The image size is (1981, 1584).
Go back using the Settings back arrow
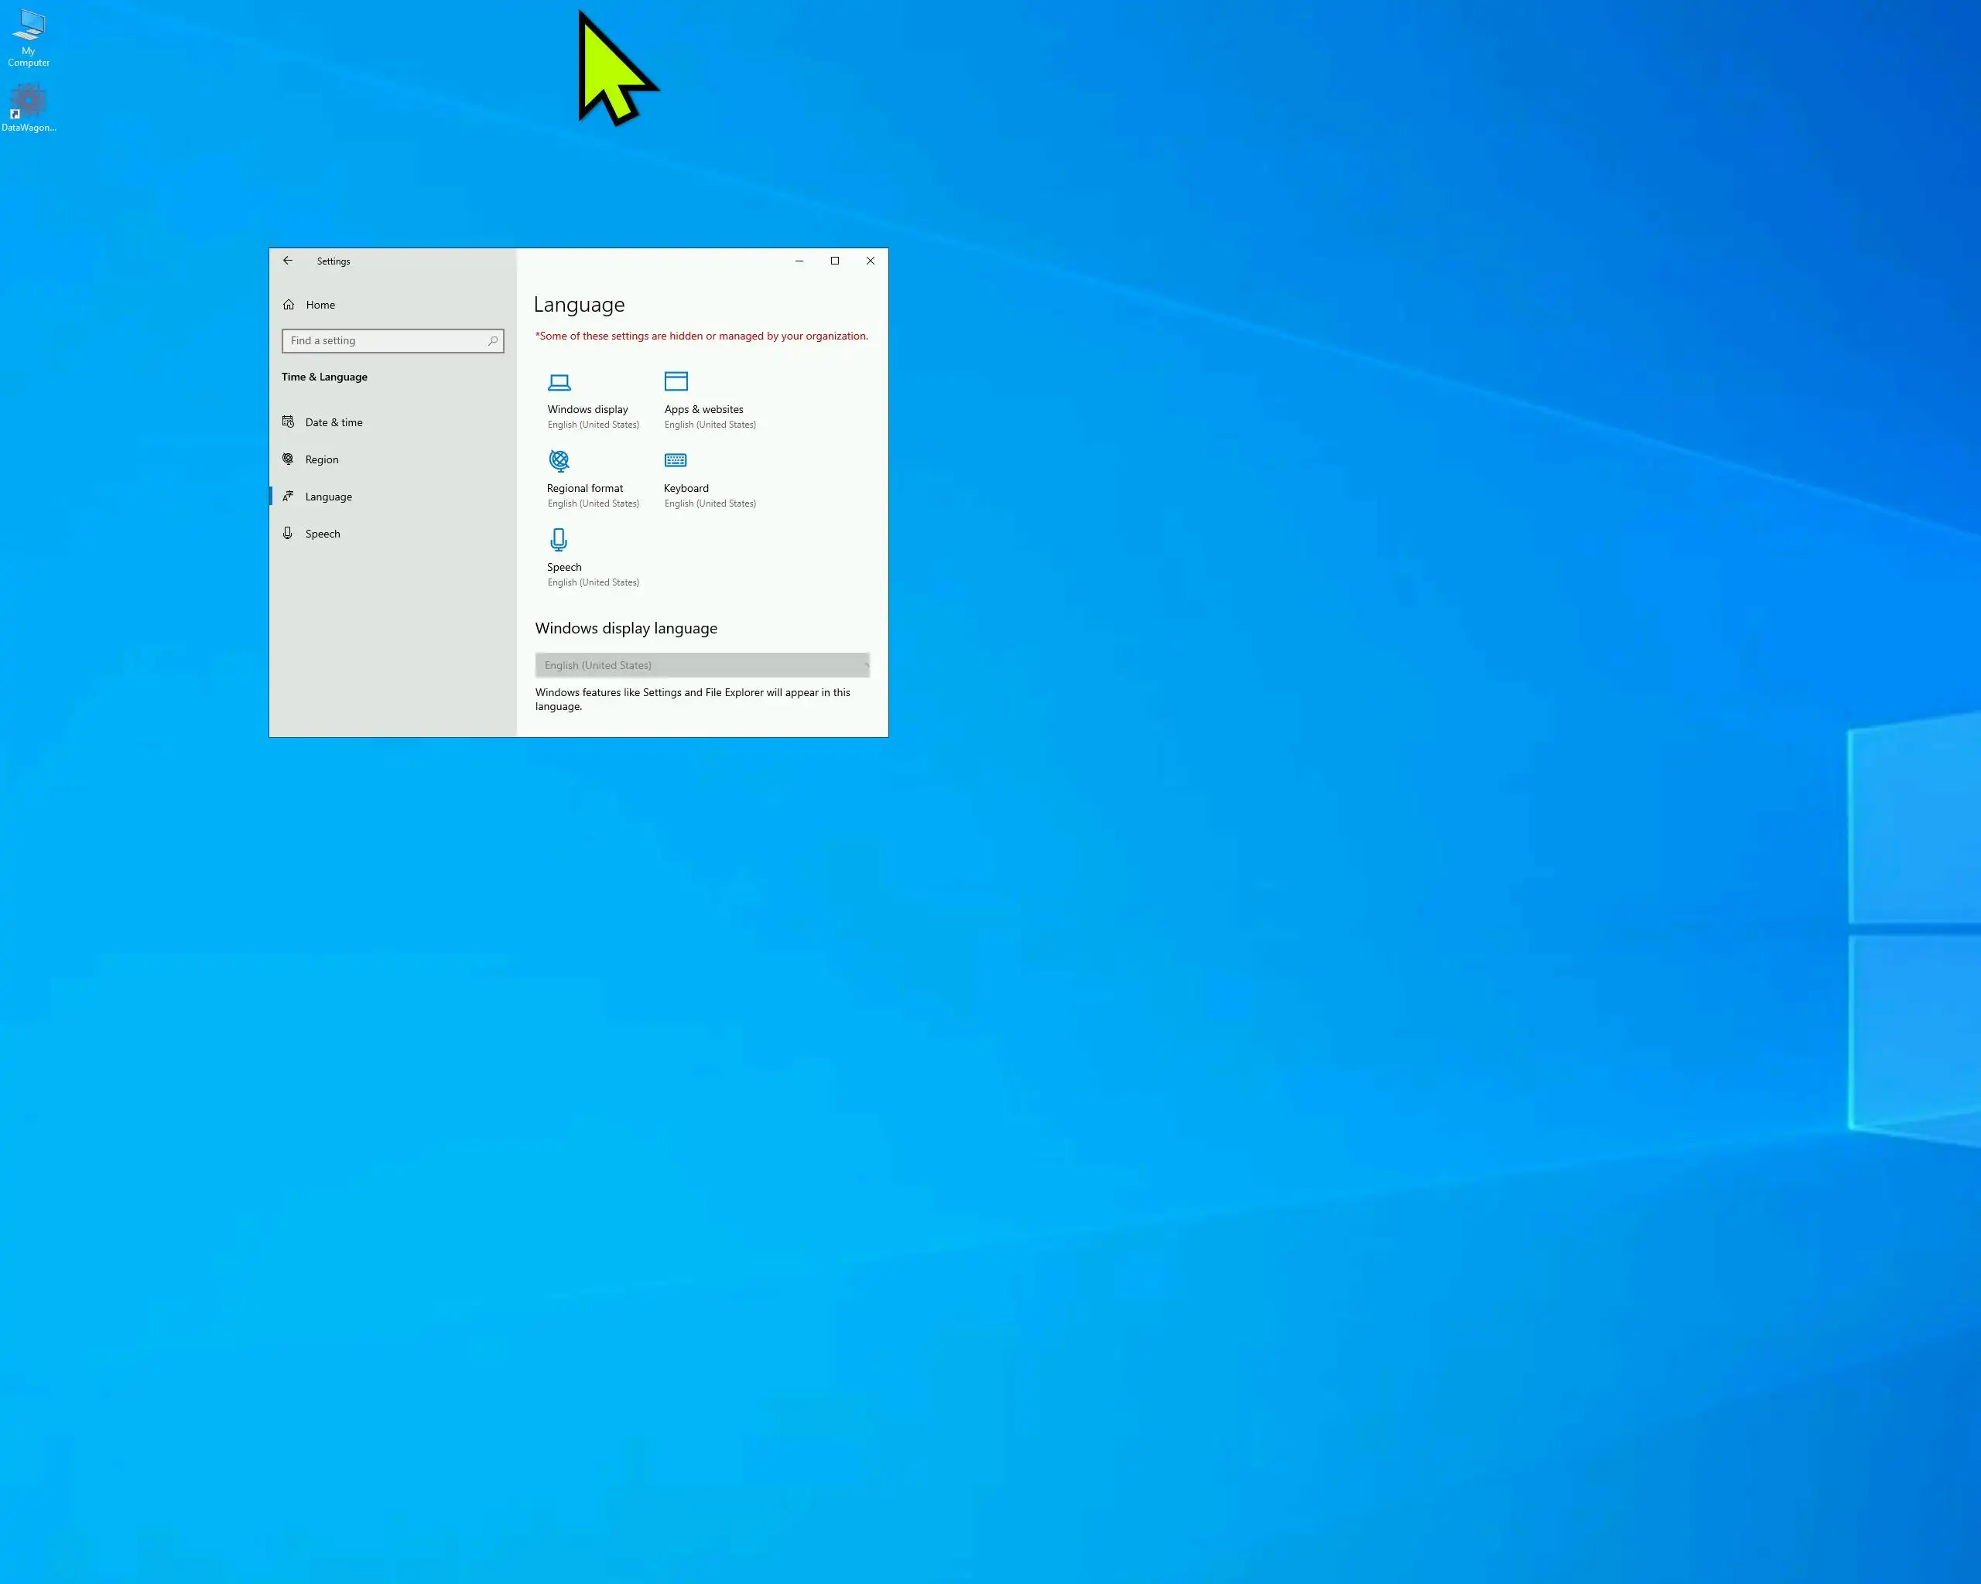pos(288,261)
